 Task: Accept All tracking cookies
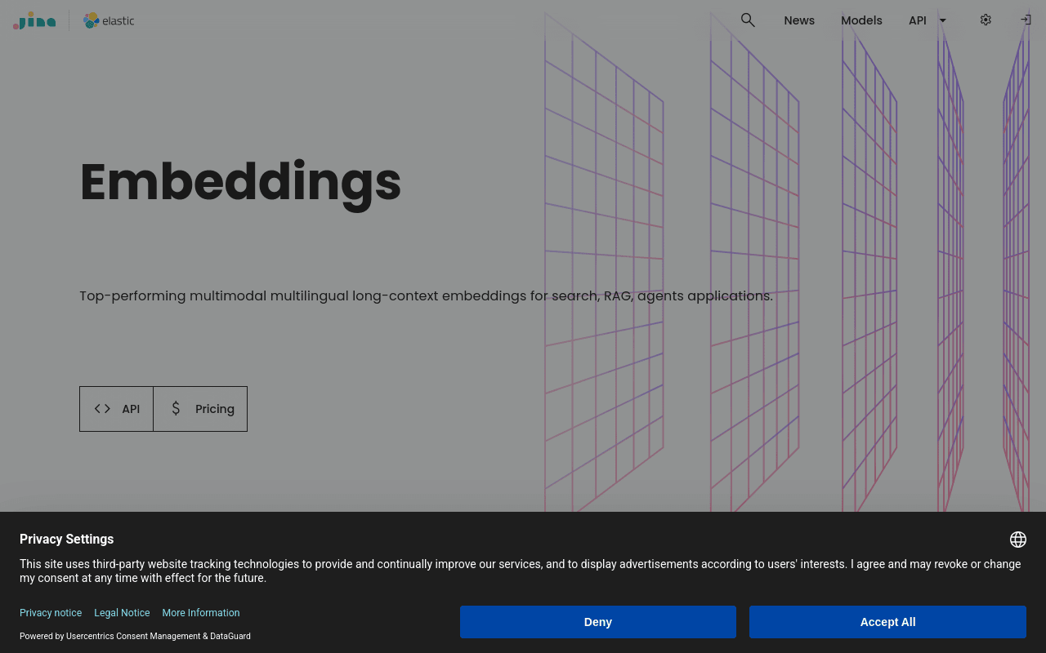[x=887, y=622]
